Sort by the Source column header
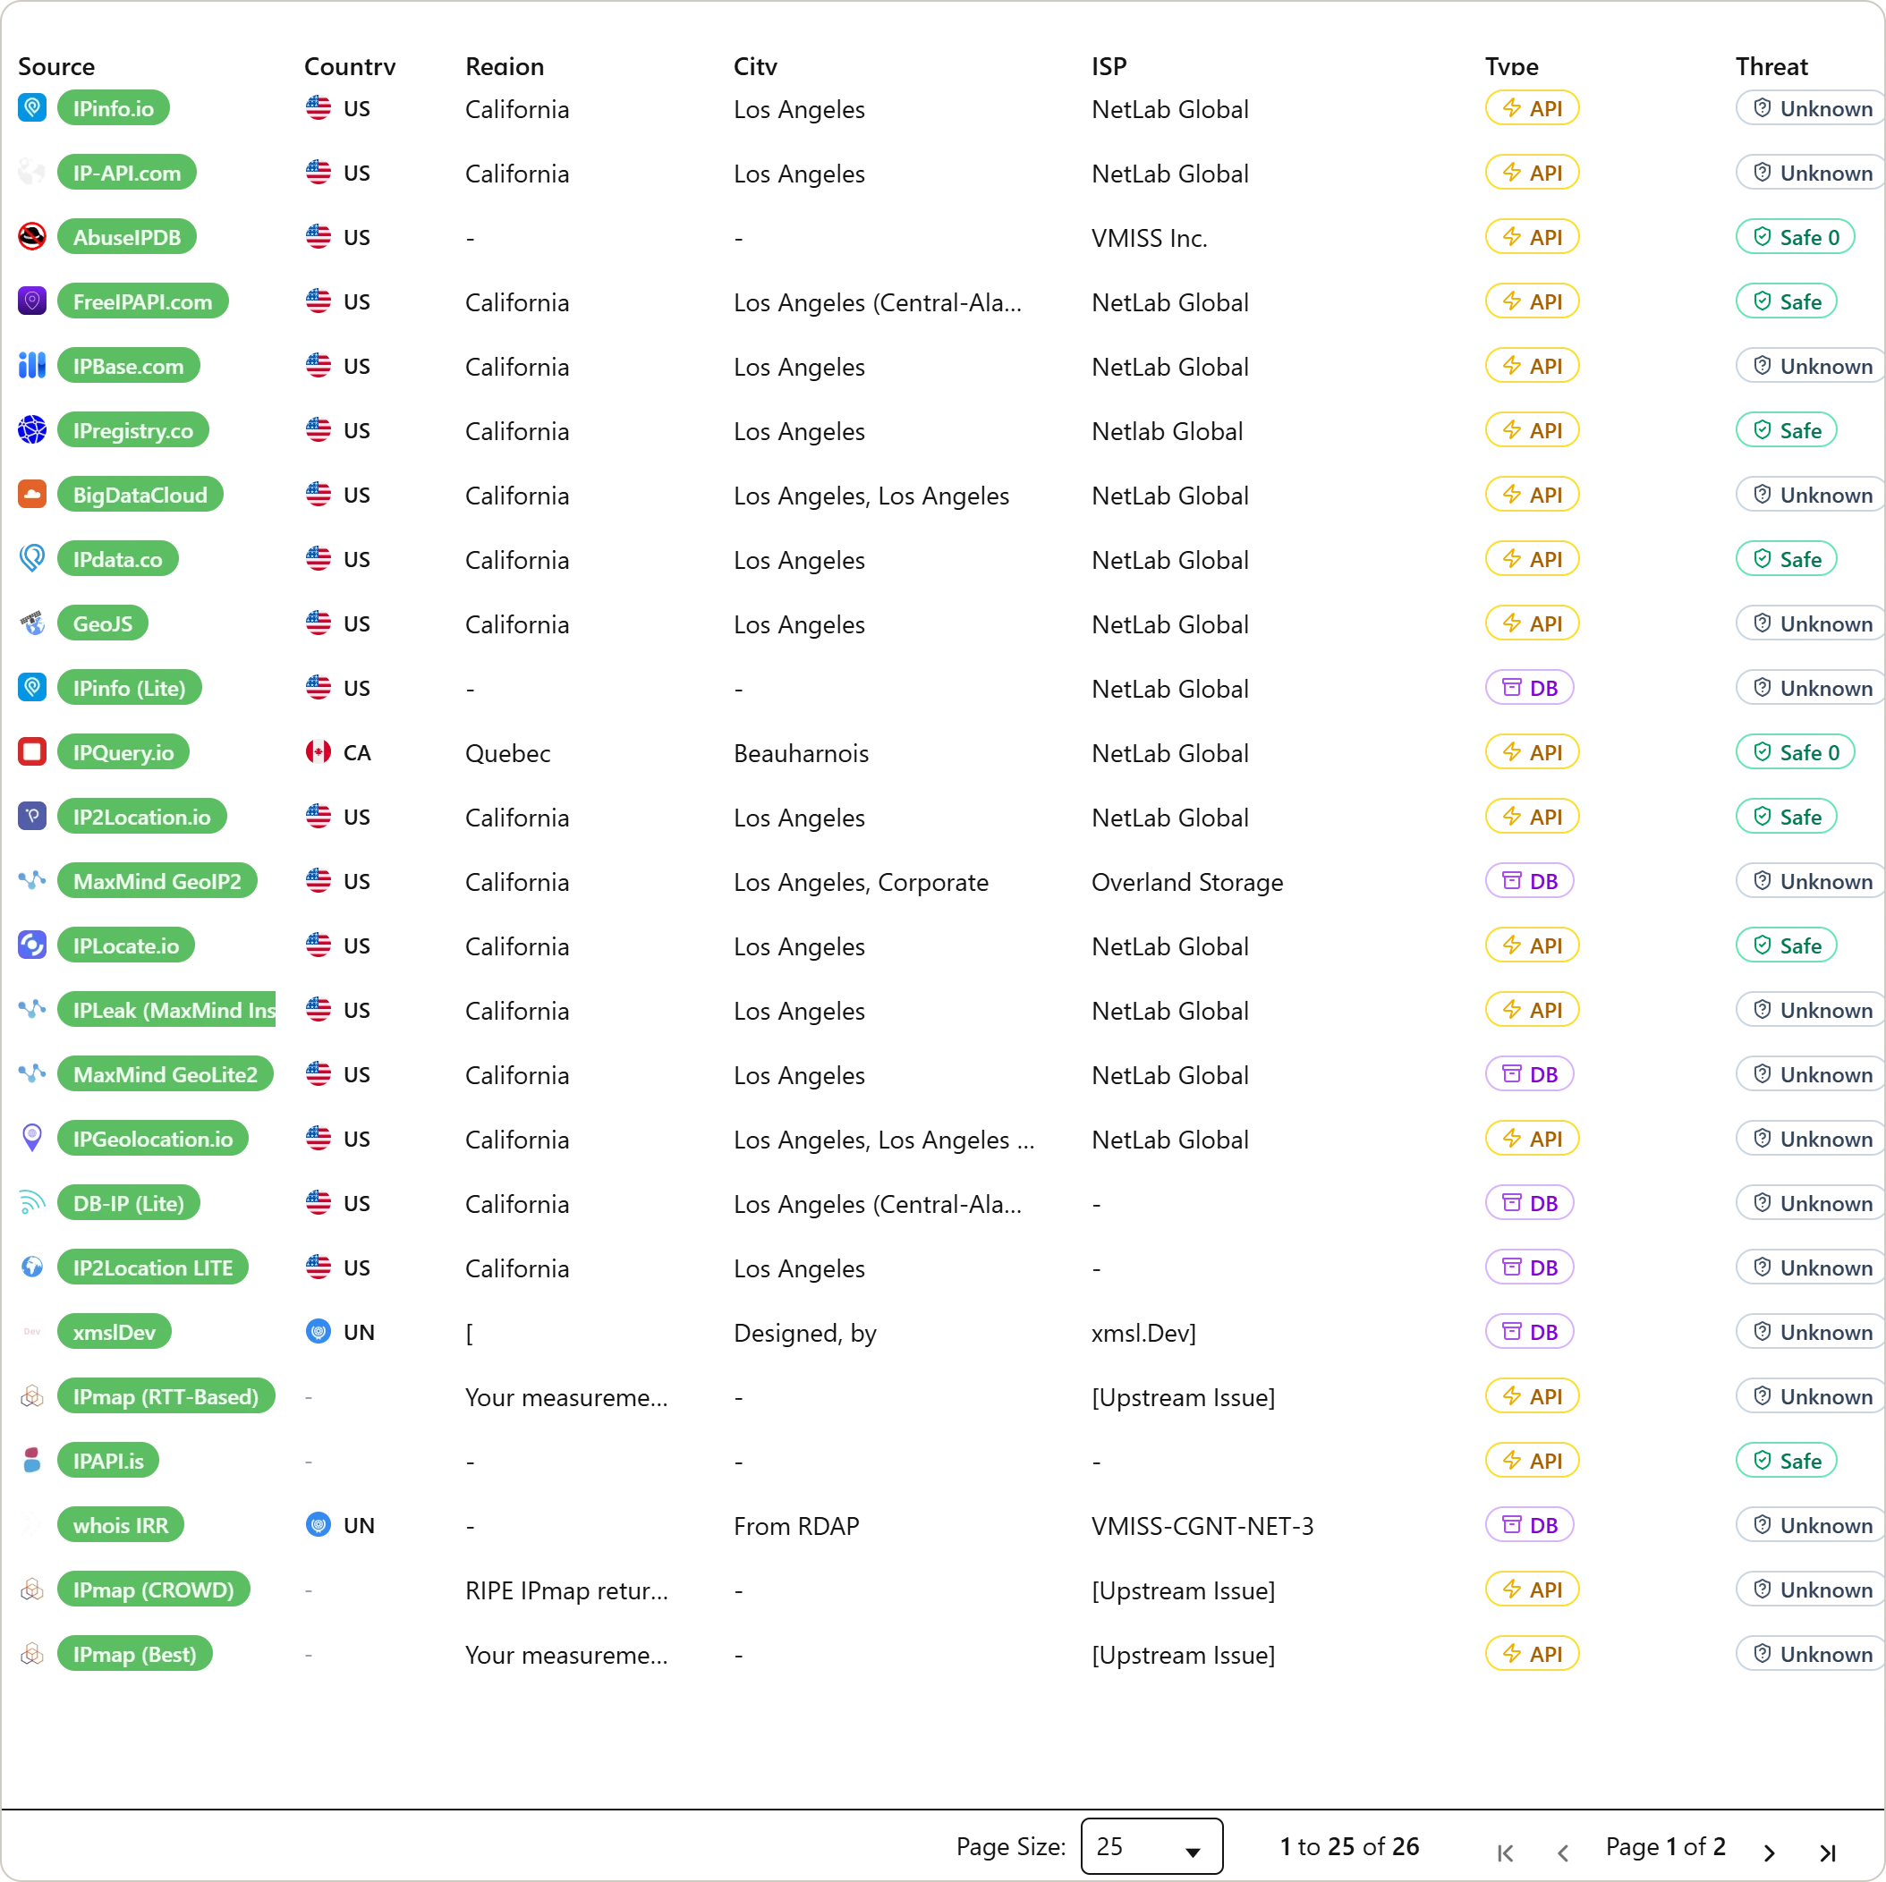Image resolution: width=1886 pixels, height=1882 pixels. pyautogui.click(x=56, y=66)
